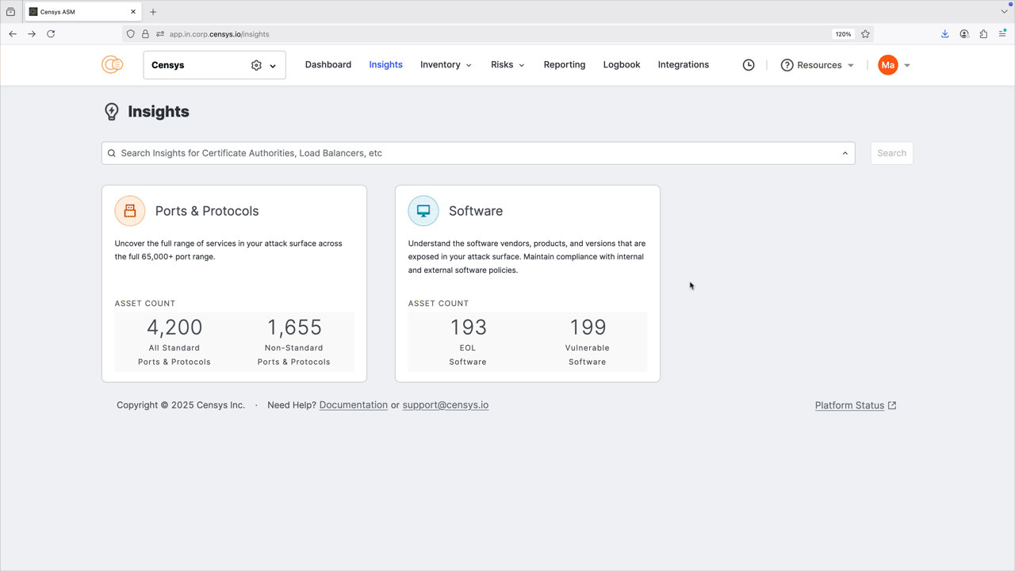
Task: Click the 120% zoom level badge
Action: (x=843, y=34)
